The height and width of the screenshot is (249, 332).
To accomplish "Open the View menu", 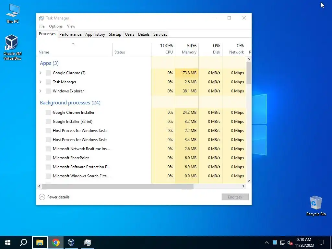I will click(x=71, y=26).
